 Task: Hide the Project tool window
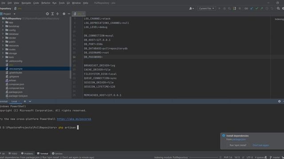click(x=69, y=14)
